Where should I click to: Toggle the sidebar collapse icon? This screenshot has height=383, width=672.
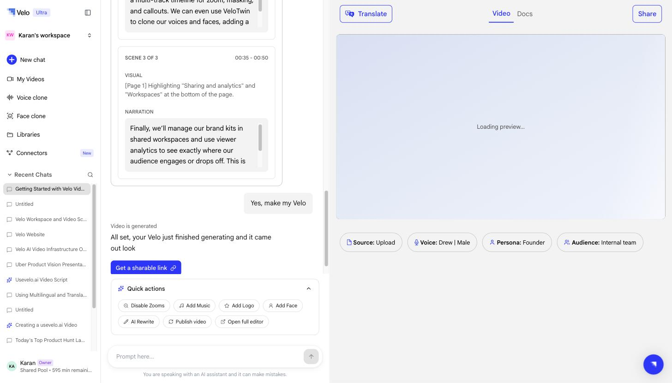point(88,12)
